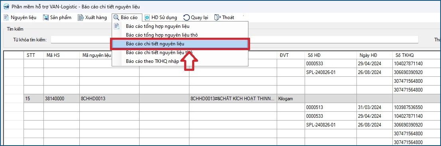Click material code cell 8CHHD0013

click(109, 99)
